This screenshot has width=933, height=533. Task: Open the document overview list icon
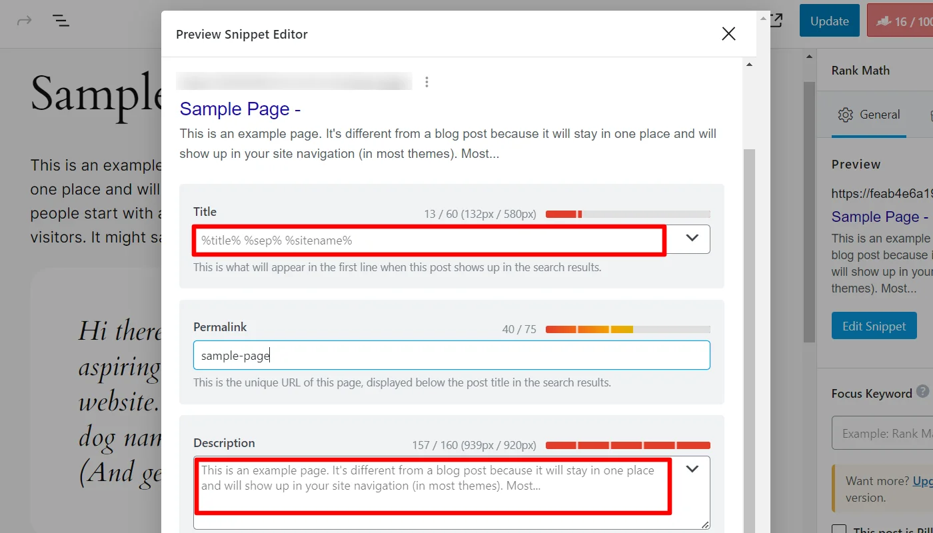[x=61, y=21]
